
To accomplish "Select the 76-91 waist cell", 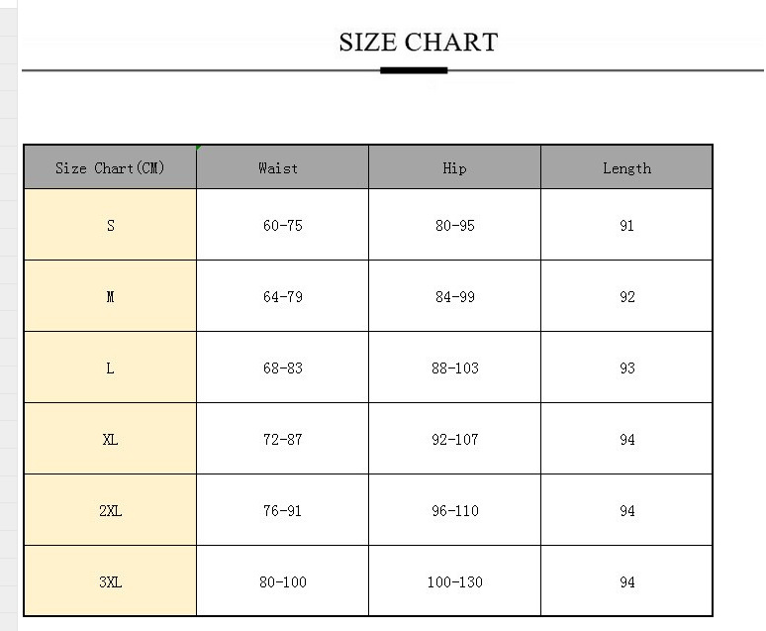I will (282, 510).
